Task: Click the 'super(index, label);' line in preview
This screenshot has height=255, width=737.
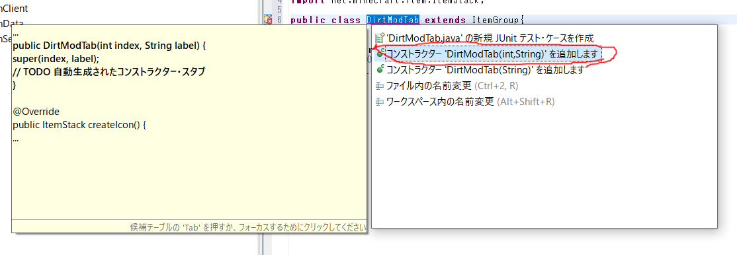Action: pos(56,59)
